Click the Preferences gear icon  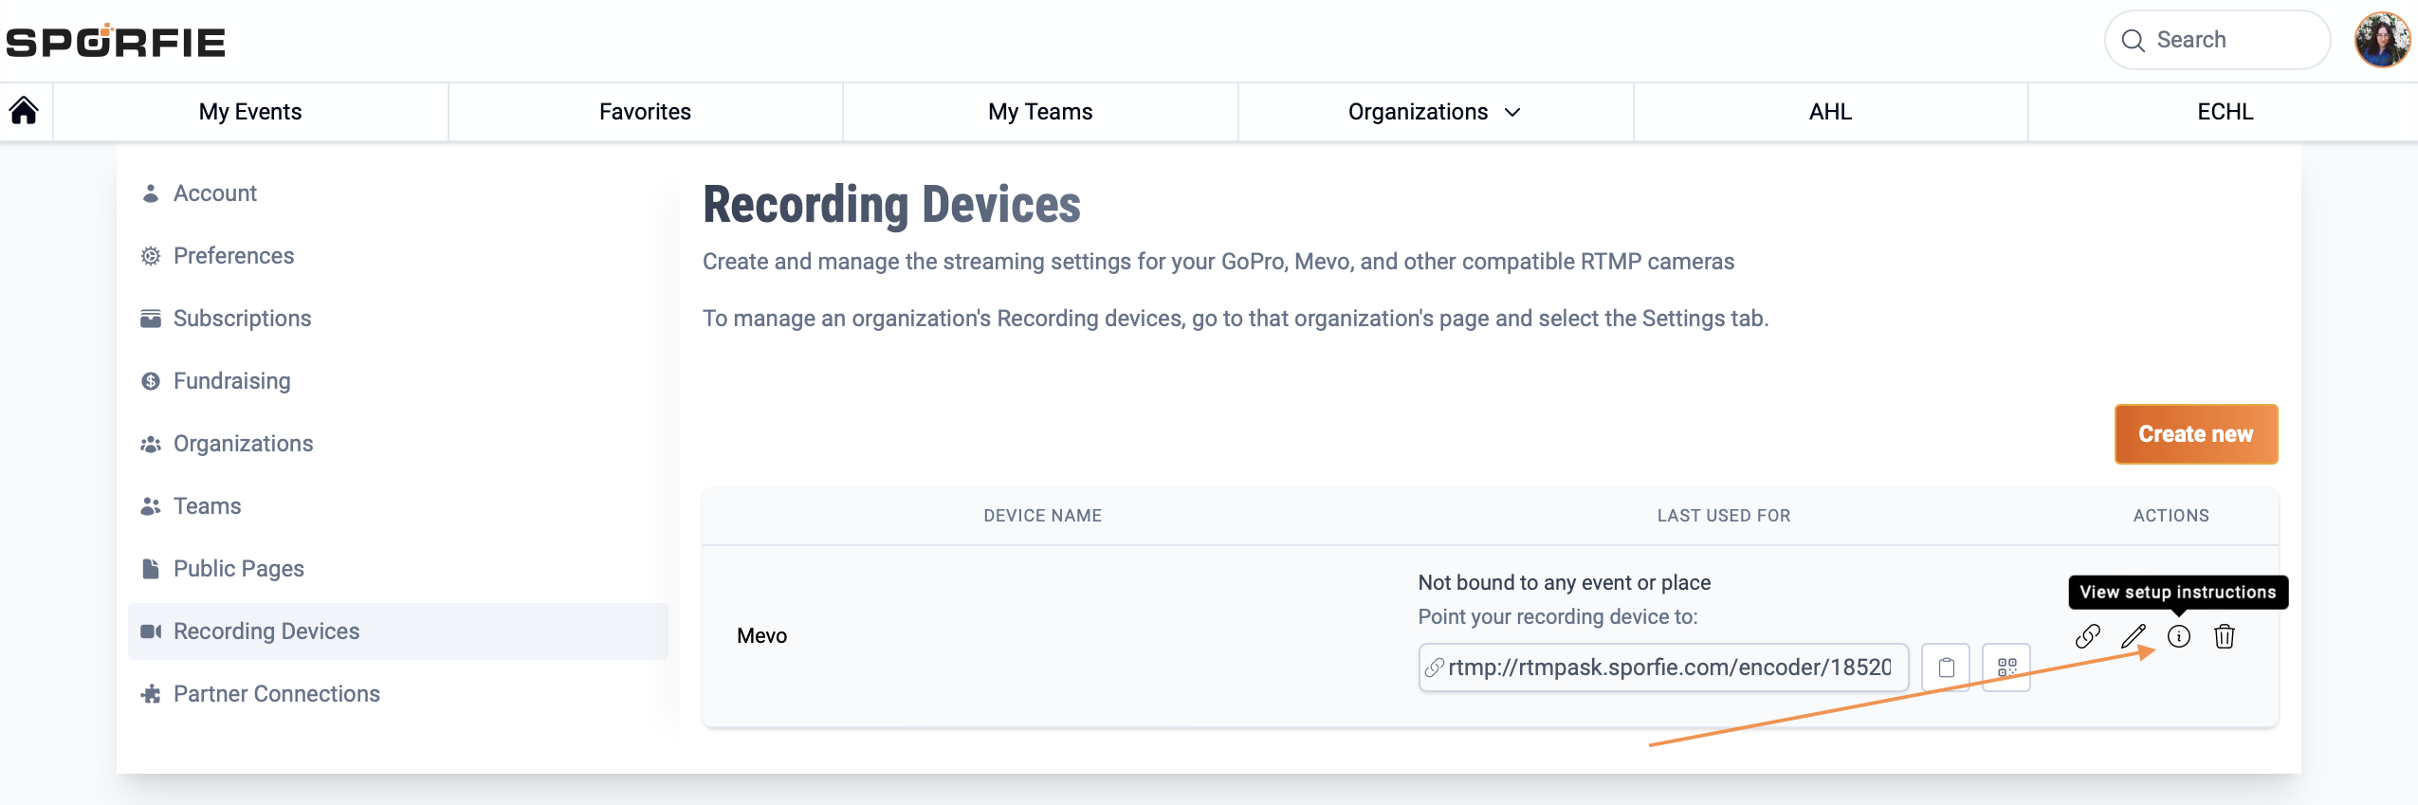click(x=150, y=256)
